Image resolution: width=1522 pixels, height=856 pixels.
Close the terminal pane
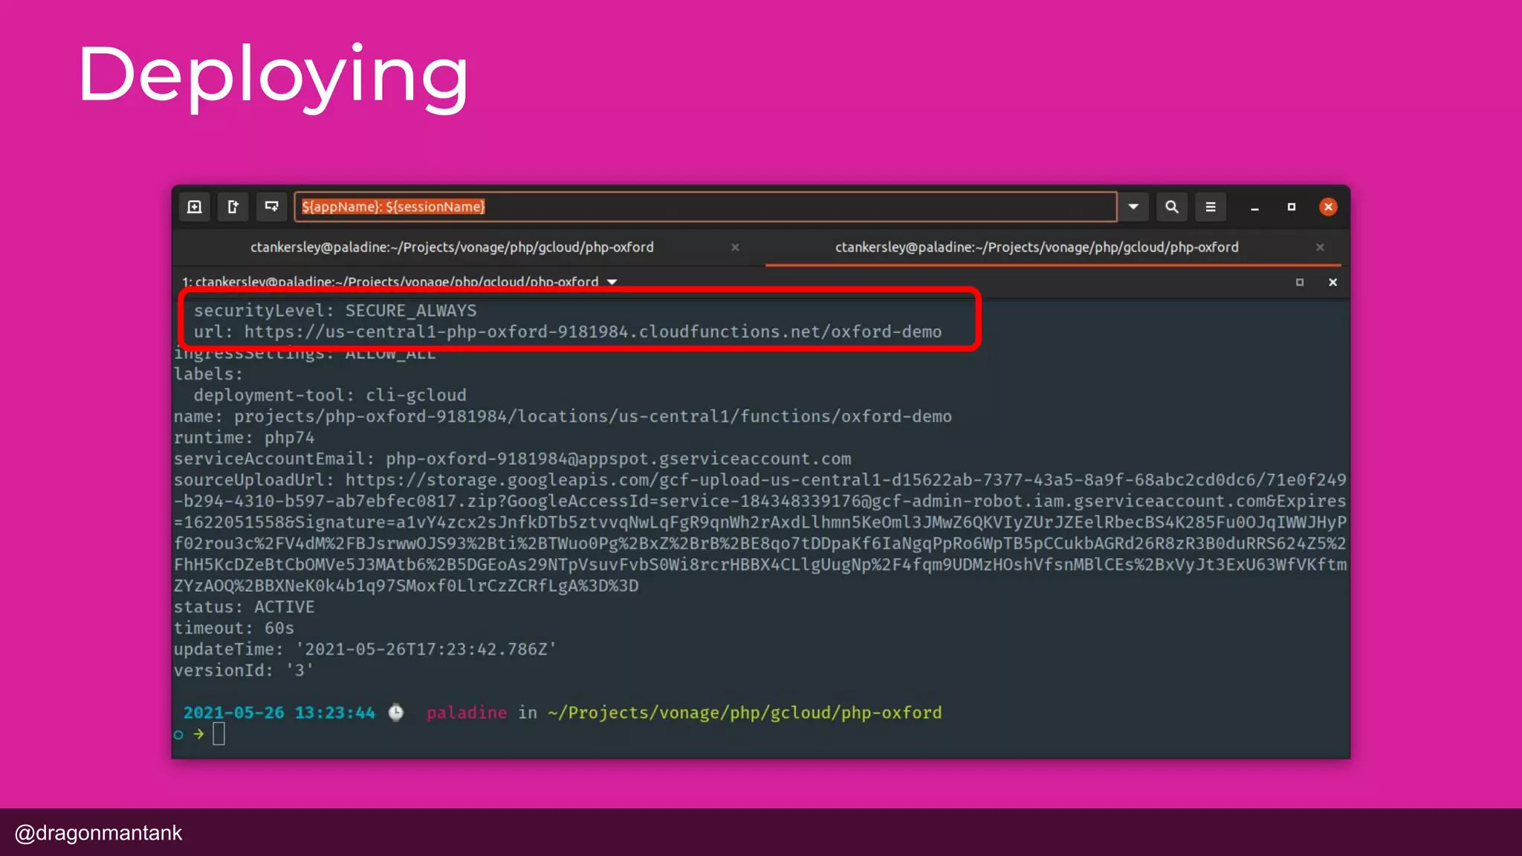1332,282
